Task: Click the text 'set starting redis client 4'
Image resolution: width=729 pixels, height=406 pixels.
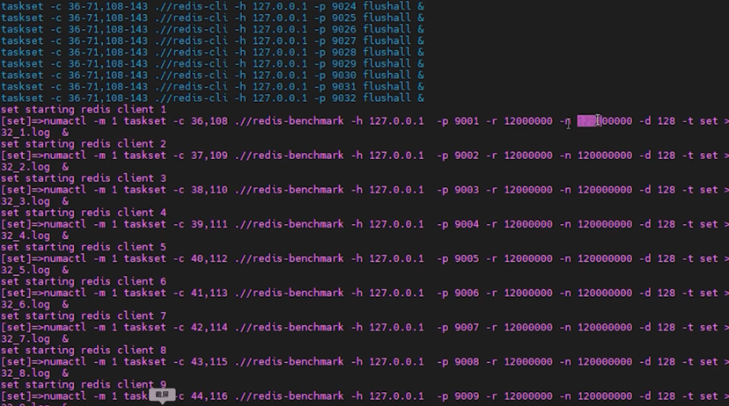Action: pyautogui.click(x=84, y=213)
